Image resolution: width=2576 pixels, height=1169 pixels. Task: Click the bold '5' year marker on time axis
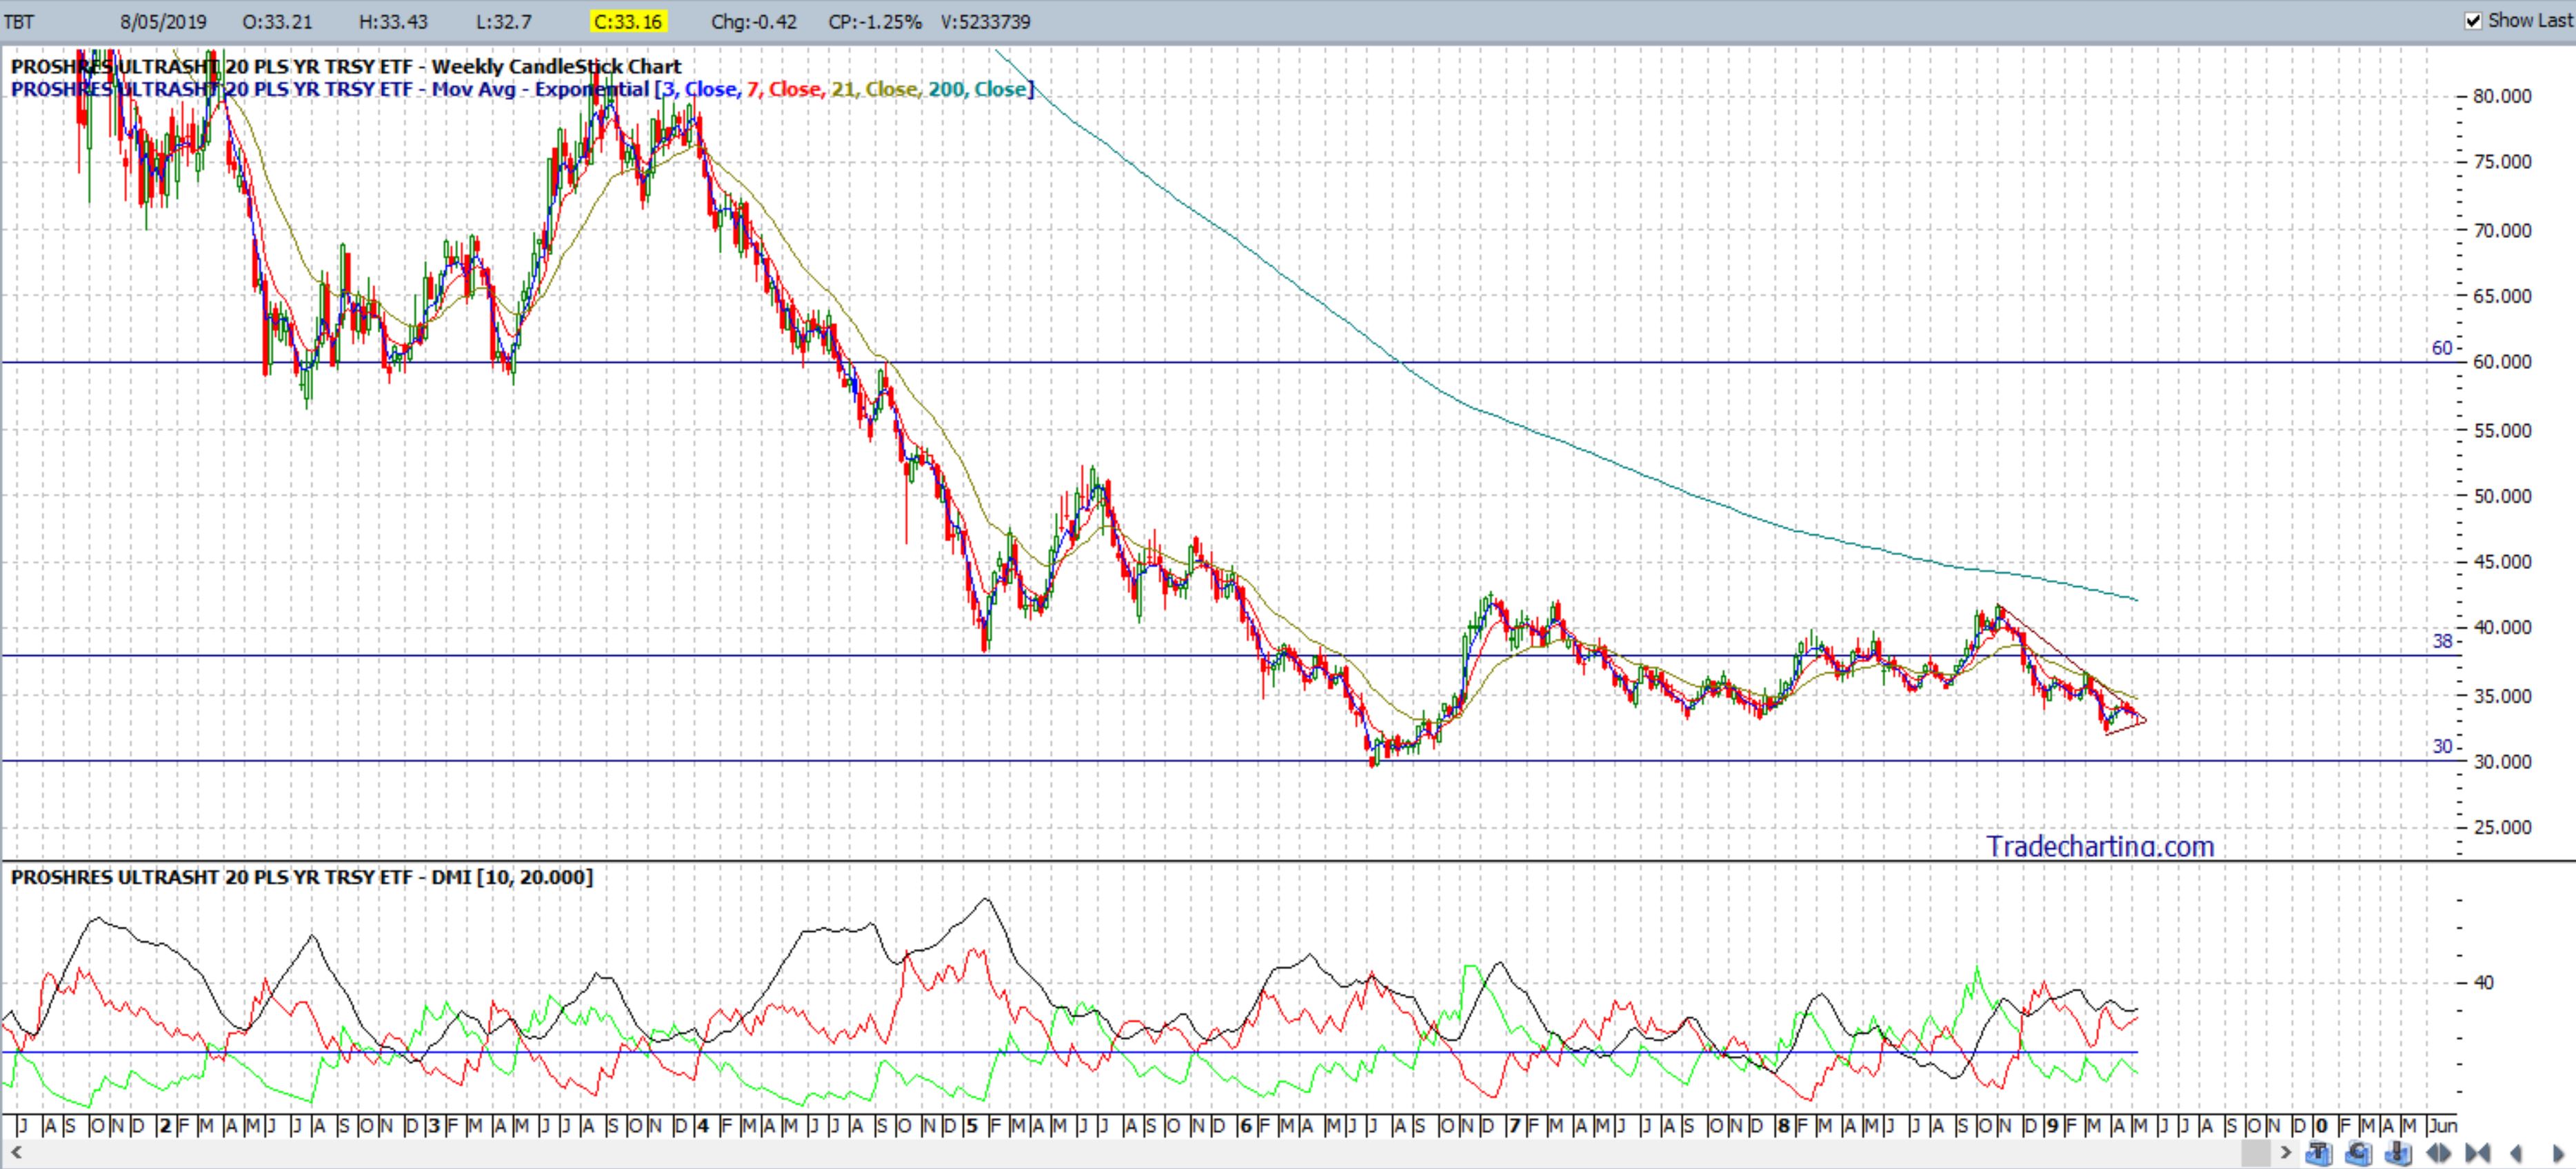[972, 1126]
